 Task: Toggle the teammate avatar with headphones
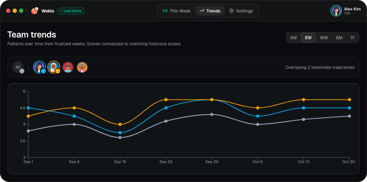[82, 67]
